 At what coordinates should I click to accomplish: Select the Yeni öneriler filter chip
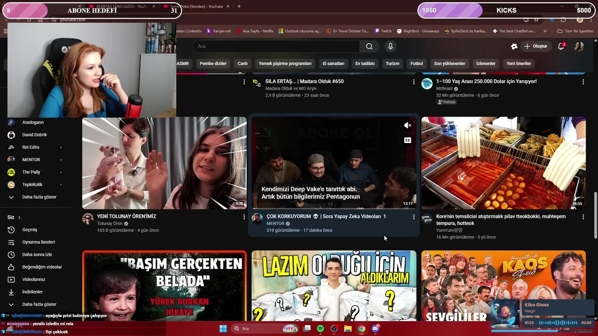coord(519,63)
